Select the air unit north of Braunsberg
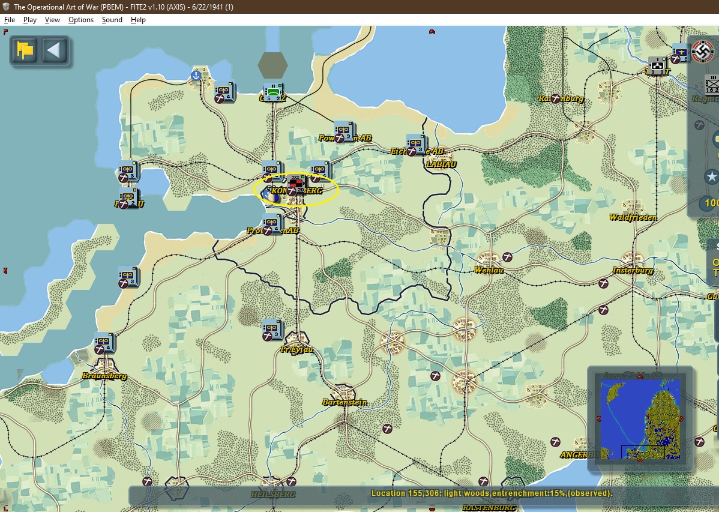Image resolution: width=719 pixels, height=512 pixels. [x=104, y=342]
